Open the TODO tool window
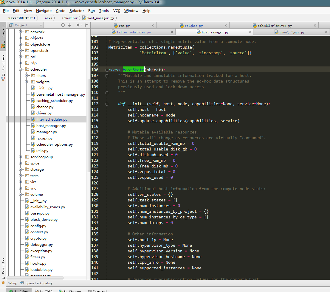This screenshot has height=292, width=330. coord(44,291)
